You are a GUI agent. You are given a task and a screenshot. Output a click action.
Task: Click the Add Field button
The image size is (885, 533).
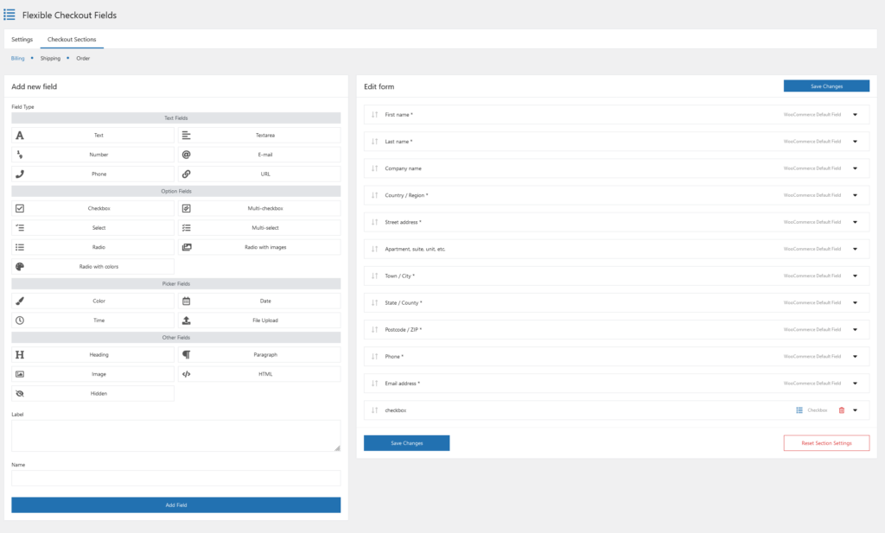pos(176,504)
